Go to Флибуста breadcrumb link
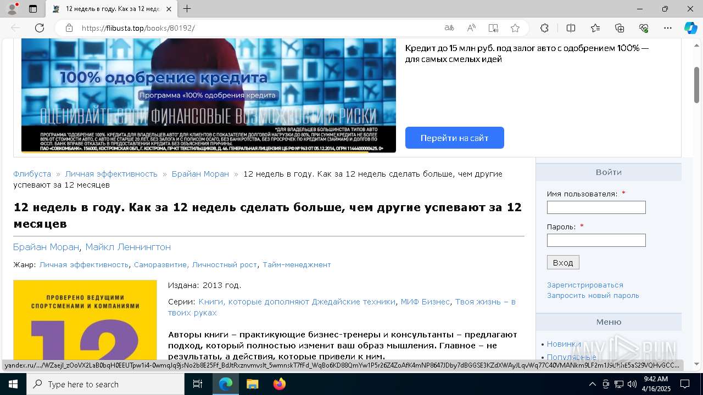This screenshot has width=703, height=395. [32, 174]
